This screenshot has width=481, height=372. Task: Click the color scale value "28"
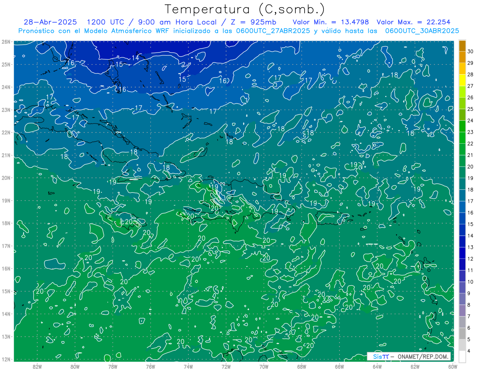pos(471,75)
